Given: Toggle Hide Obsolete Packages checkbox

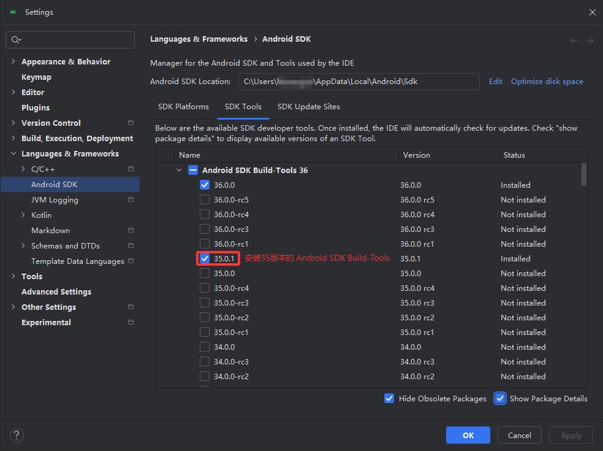Looking at the screenshot, I should click(x=389, y=398).
